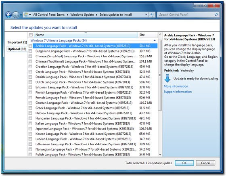Check the Arabic Language Pack checkbox
Viewport: 226px width, 176px height.
[30, 46]
